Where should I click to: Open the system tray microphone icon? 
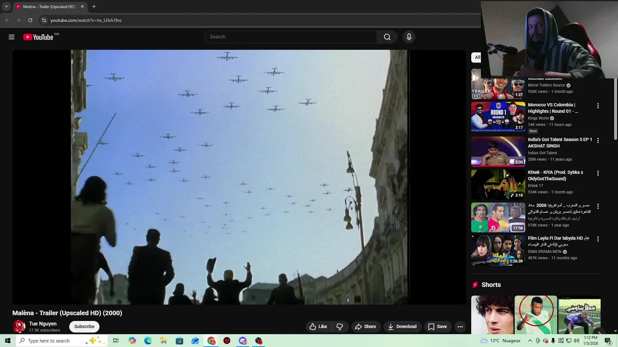point(553,341)
